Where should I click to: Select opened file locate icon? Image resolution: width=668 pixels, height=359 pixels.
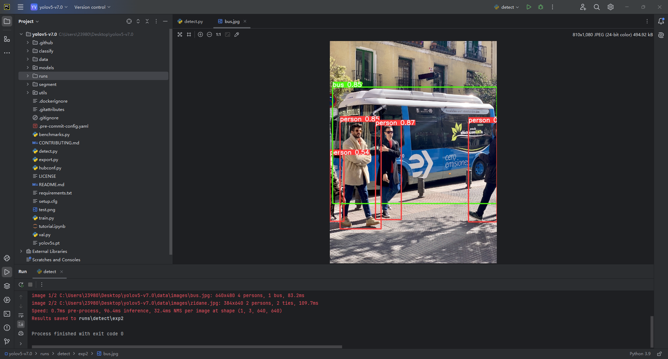coord(129,21)
